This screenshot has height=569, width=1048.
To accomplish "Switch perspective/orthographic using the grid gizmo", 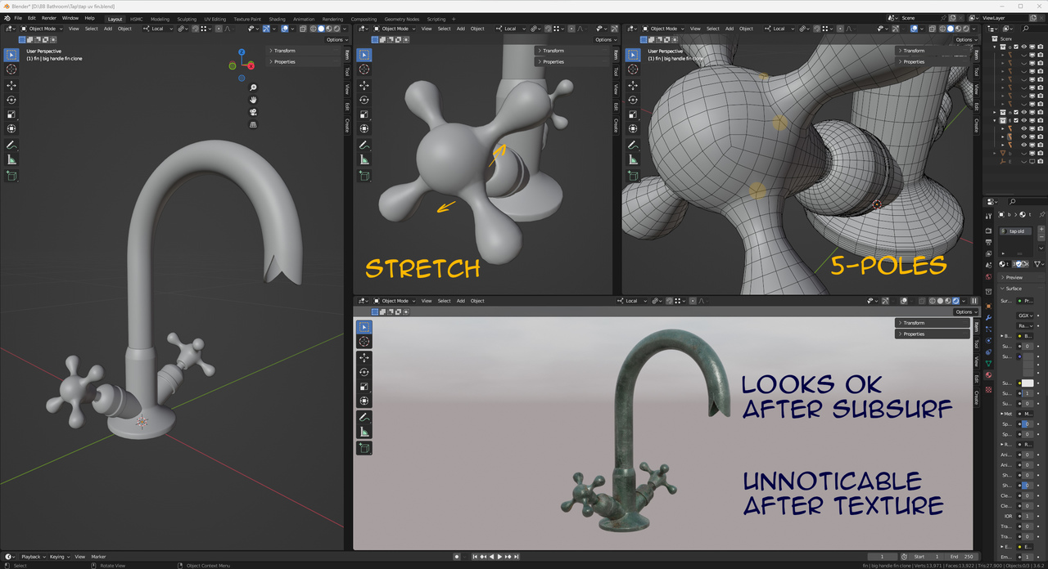I will coord(253,124).
